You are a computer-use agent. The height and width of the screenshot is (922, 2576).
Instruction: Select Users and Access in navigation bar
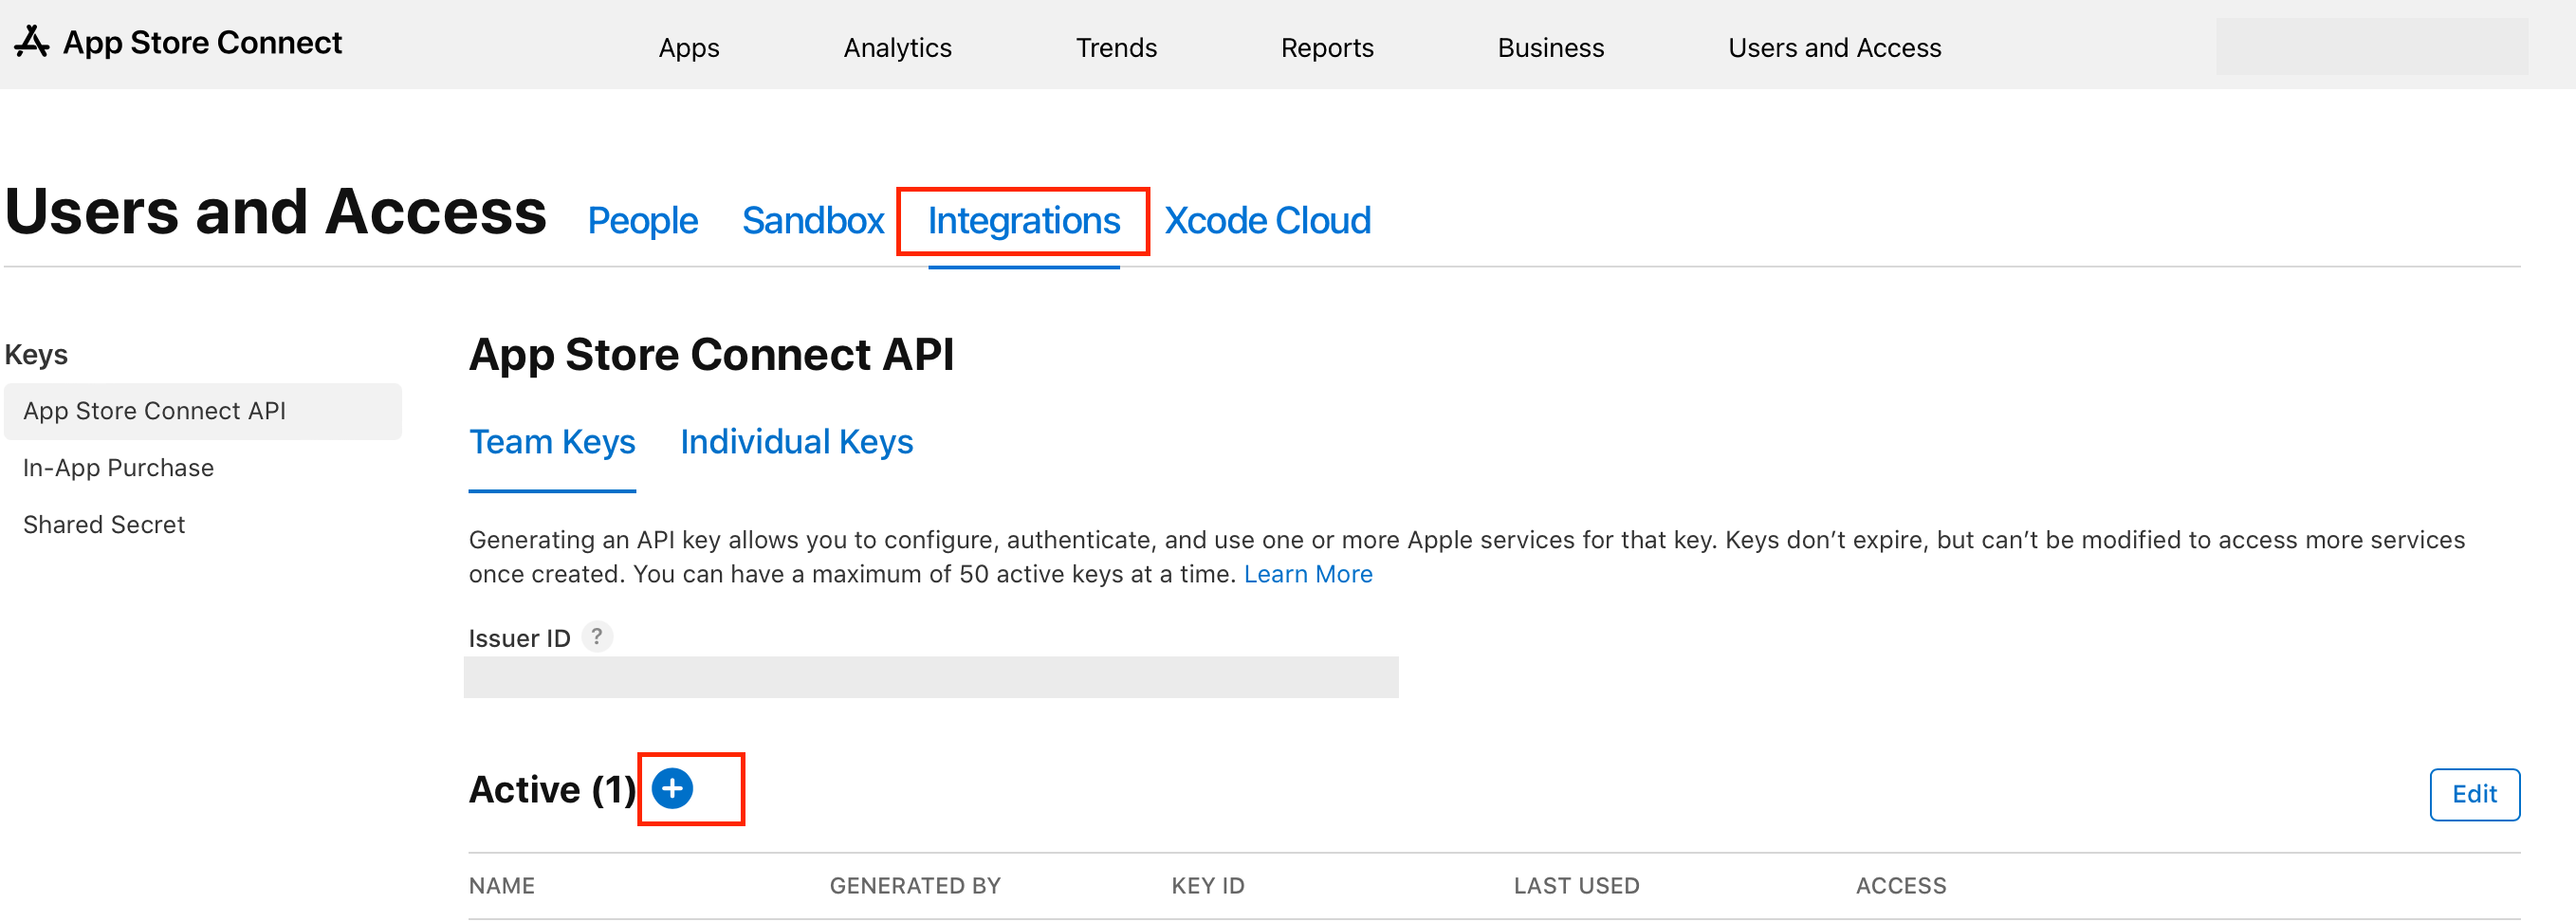1834,47
